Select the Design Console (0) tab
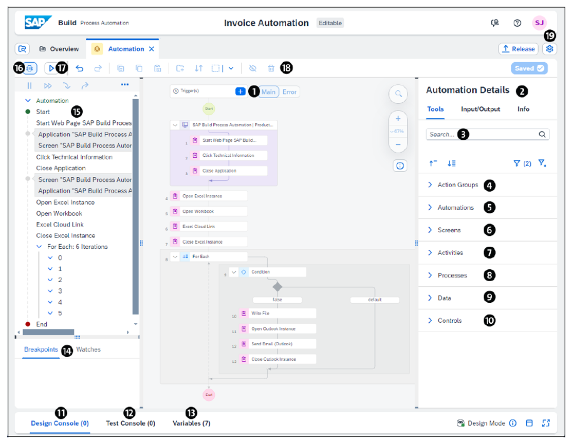Viewport: 572px width, 442px height. [60, 423]
